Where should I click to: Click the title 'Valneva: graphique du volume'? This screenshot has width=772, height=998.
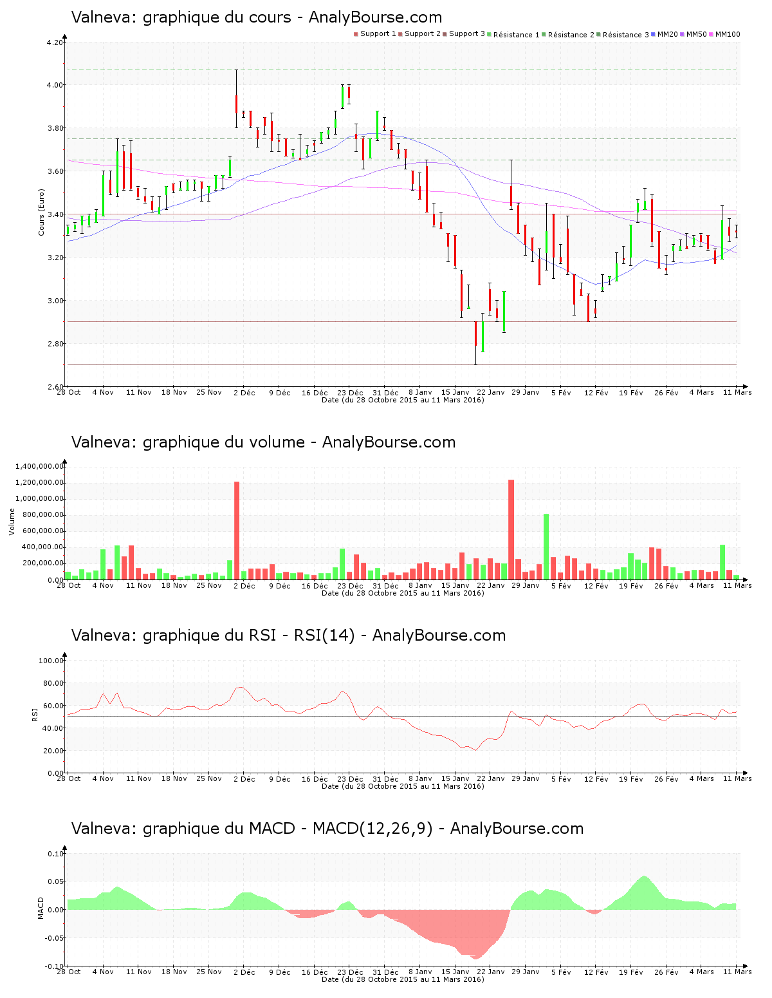point(188,442)
